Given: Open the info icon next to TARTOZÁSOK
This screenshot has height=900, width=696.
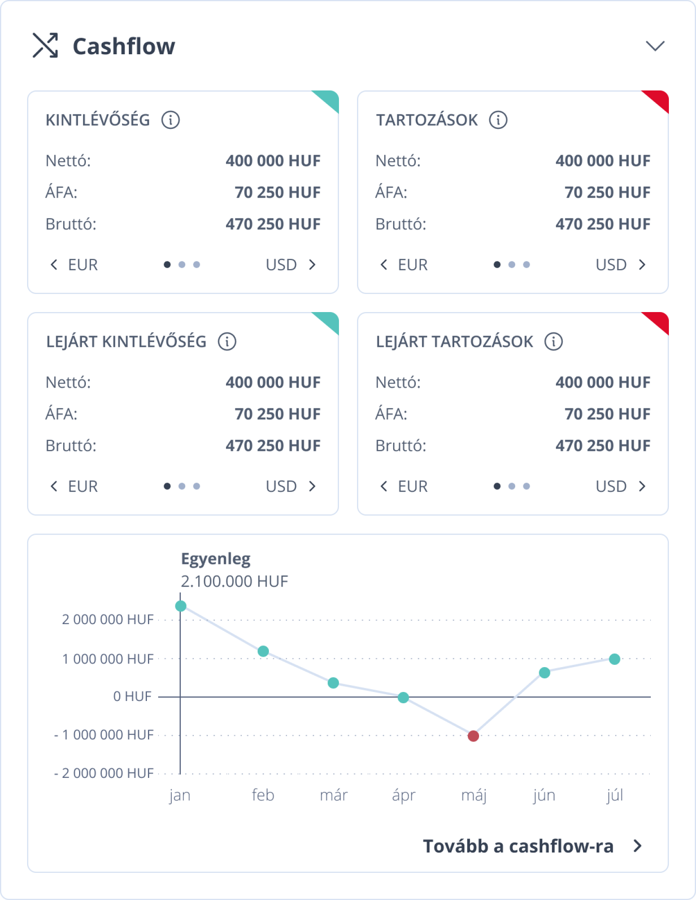Looking at the screenshot, I should click(498, 120).
